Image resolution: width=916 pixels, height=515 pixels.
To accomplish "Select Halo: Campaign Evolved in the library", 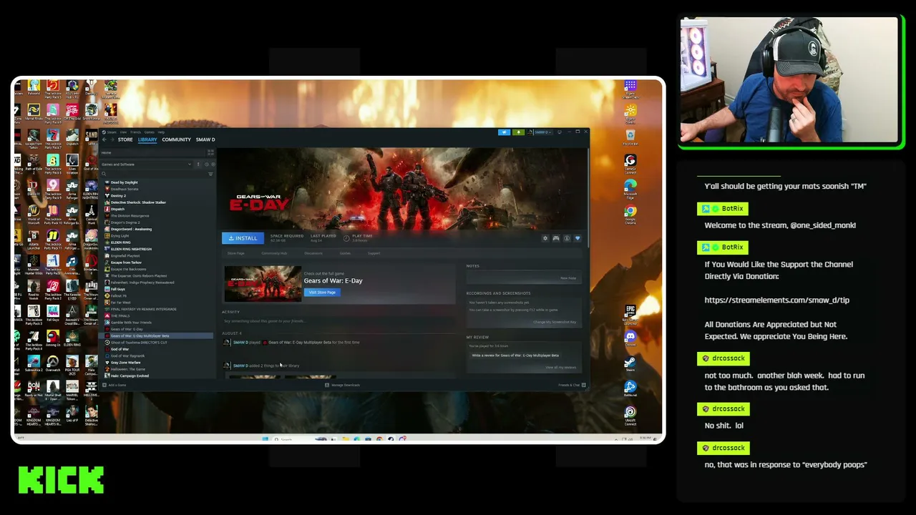I will [x=130, y=376].
